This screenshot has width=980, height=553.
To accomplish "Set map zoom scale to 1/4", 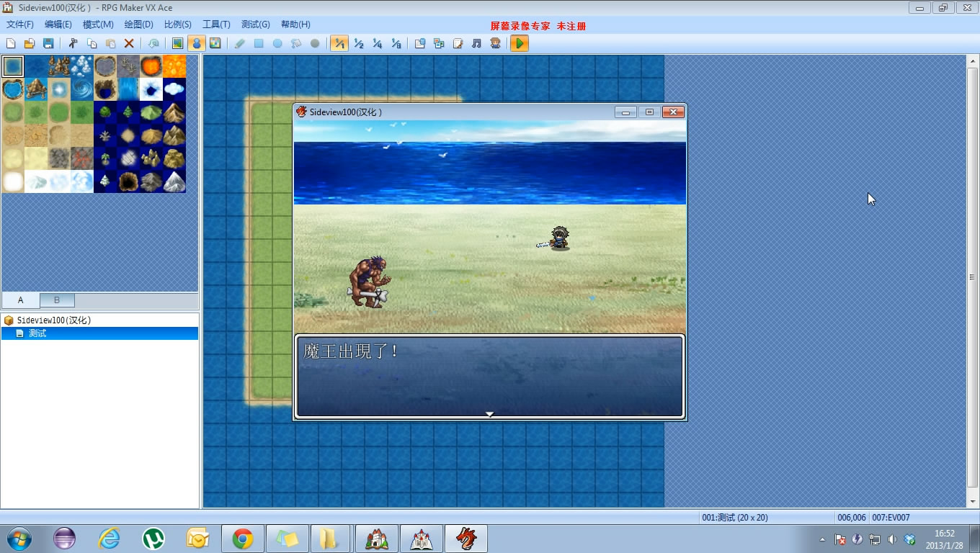I will pyautogui.click(x=377, y=43).
